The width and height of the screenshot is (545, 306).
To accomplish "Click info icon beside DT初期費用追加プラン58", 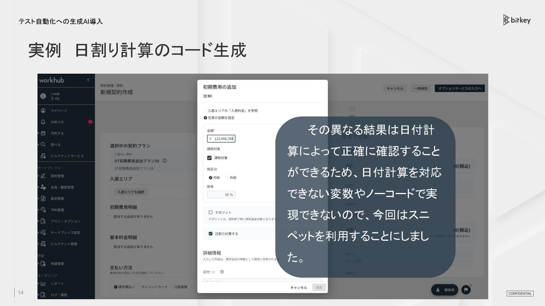I will 165,161.
